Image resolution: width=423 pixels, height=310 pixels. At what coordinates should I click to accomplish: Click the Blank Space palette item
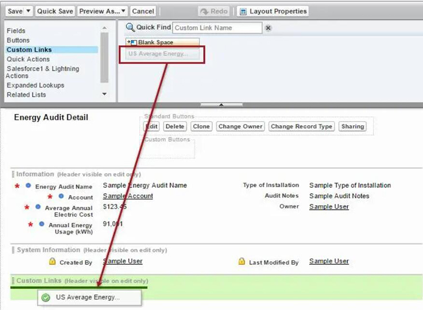162,42
